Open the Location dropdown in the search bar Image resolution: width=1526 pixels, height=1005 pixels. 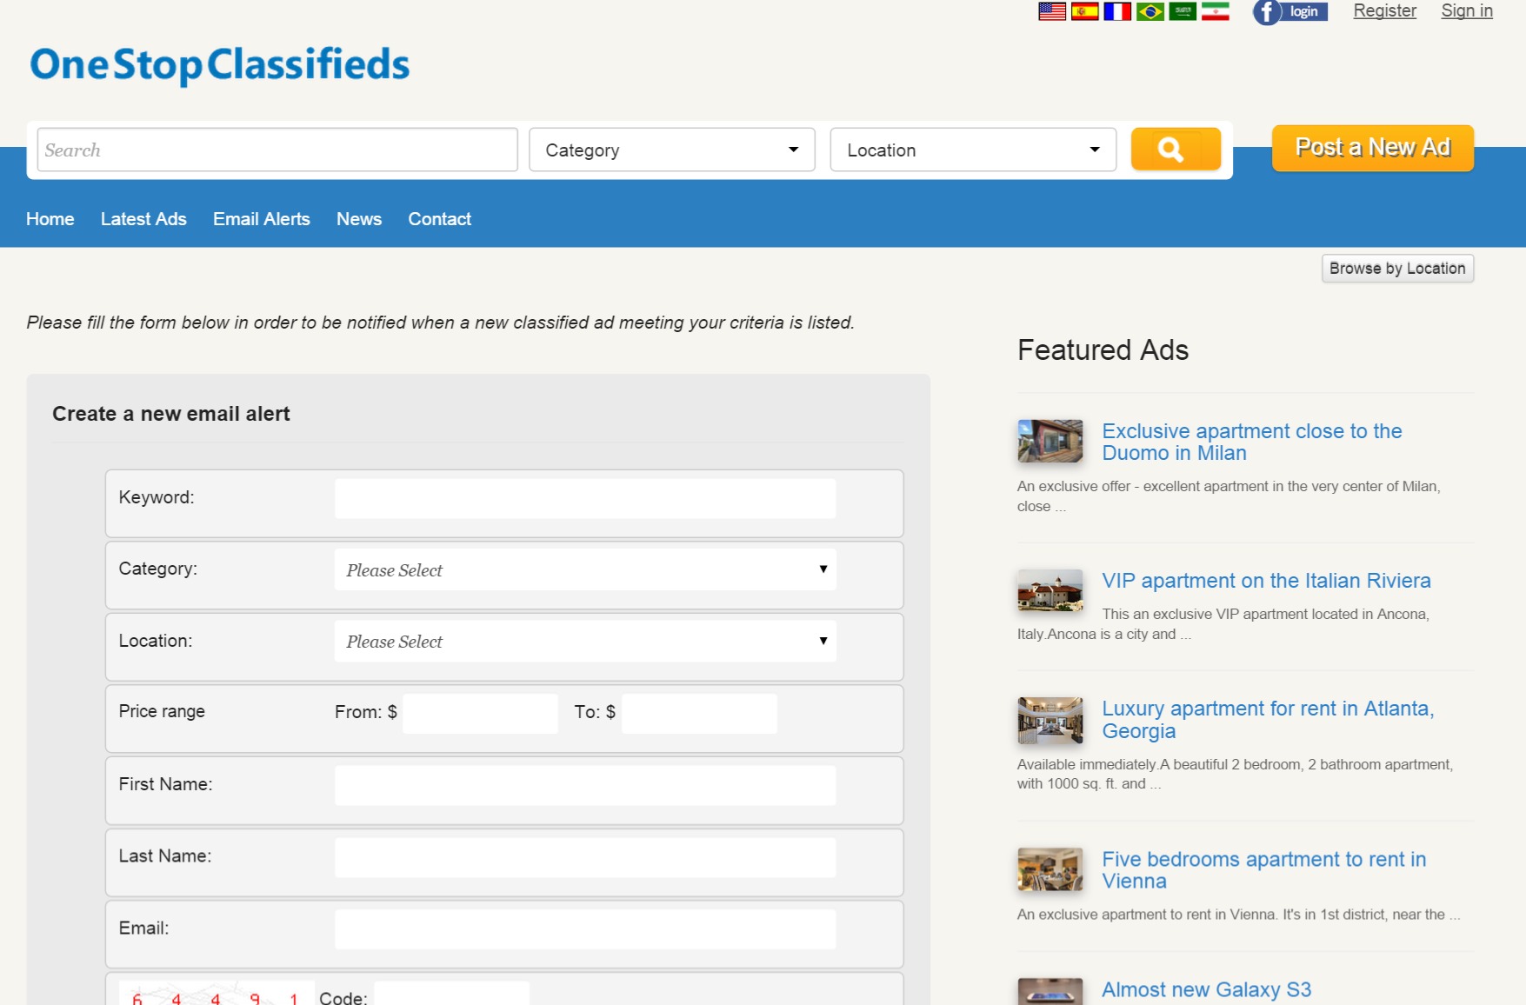click(972, 149)
